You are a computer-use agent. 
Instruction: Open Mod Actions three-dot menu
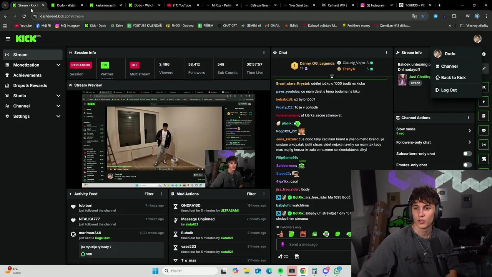tap(264, 194)
